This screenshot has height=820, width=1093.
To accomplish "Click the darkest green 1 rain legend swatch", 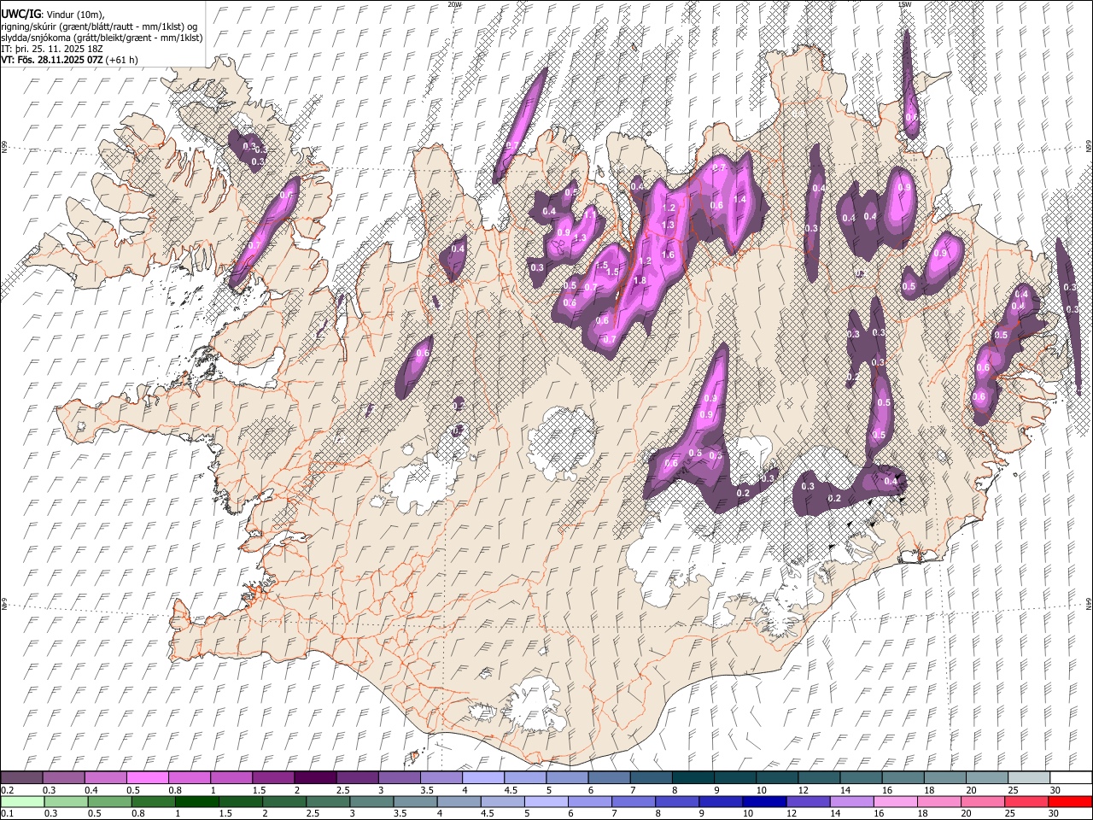I will pyautogui.click(x=197, y=801).
